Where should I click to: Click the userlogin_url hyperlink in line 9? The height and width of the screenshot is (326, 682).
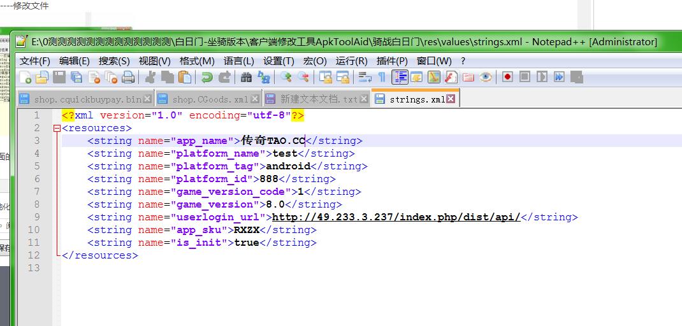click(x=396, y=217)
